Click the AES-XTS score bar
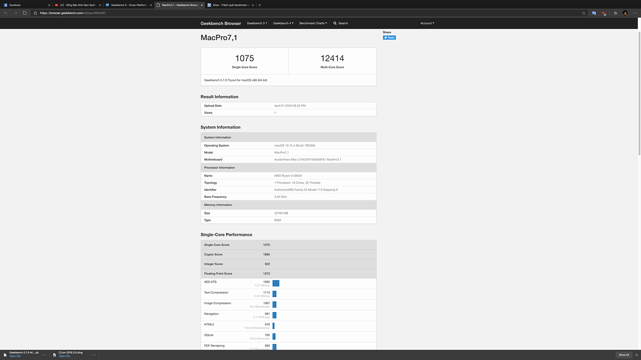The image size is (641, 360). [276, 283]
